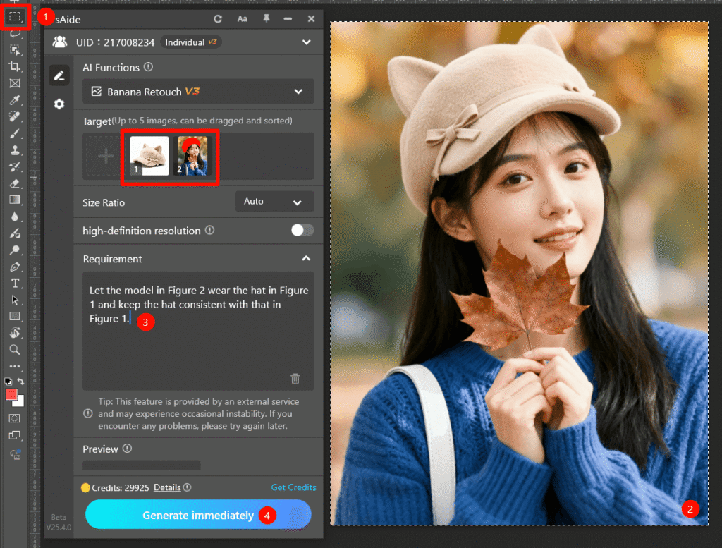
Task: Select the hat thumbnail image 1
Action: (x=149, y=155)
